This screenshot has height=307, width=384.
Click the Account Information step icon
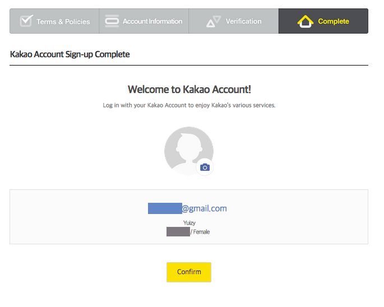tap(112, 21)
